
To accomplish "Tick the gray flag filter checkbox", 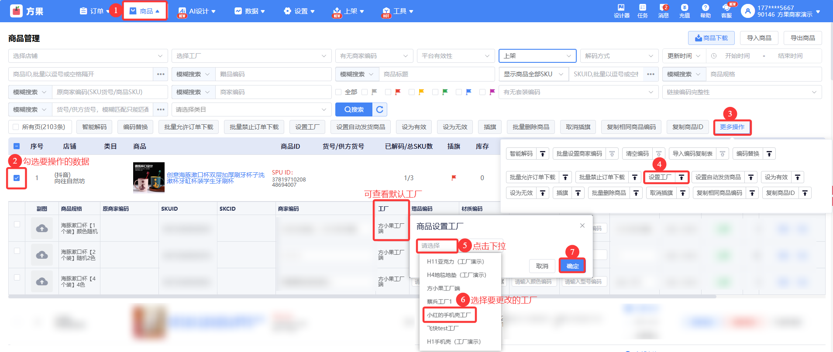I will (365, 92).
